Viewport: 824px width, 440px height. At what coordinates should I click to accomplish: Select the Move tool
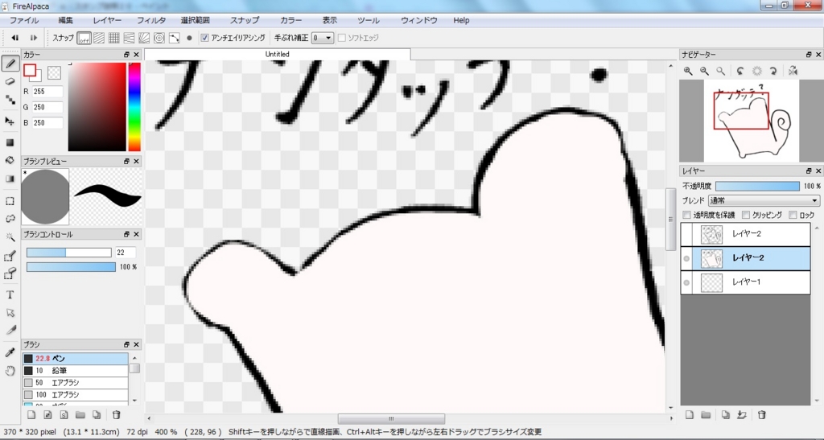click(10, 121)
